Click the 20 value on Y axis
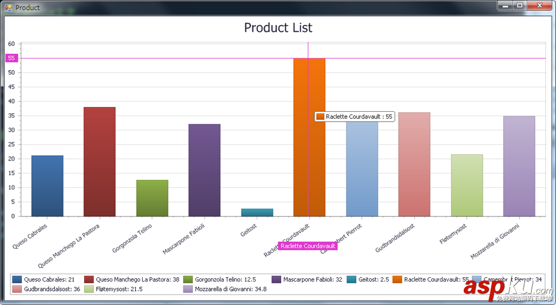This screenshot has width=556, height=305. coord(11,158)
